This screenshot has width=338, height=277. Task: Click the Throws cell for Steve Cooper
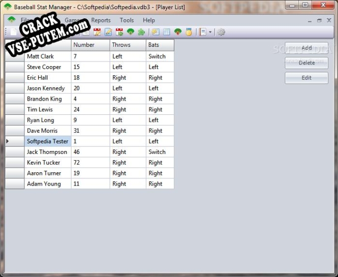(128, 67)
